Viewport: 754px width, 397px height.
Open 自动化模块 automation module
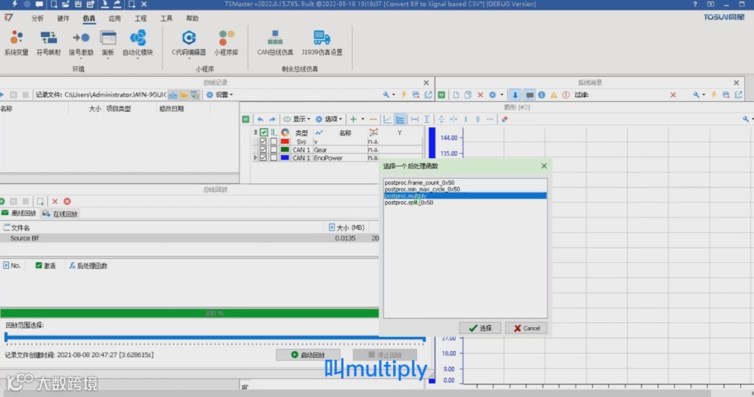pyautogui.click(x=138, y=43)
